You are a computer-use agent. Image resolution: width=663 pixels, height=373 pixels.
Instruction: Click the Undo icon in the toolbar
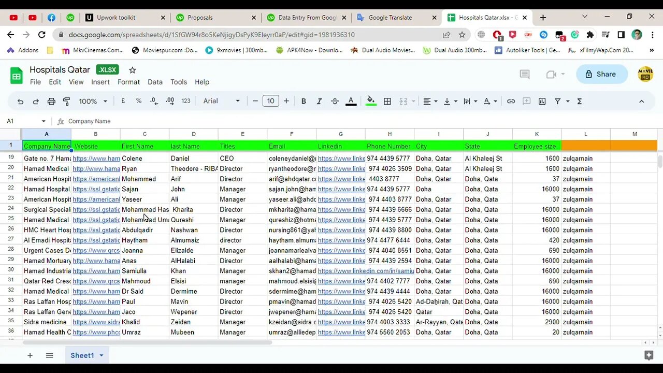(20, 102)
